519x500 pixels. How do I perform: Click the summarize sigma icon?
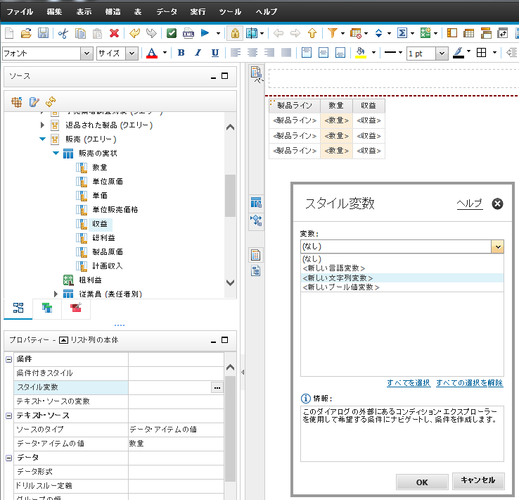click(x=402, y=33)
